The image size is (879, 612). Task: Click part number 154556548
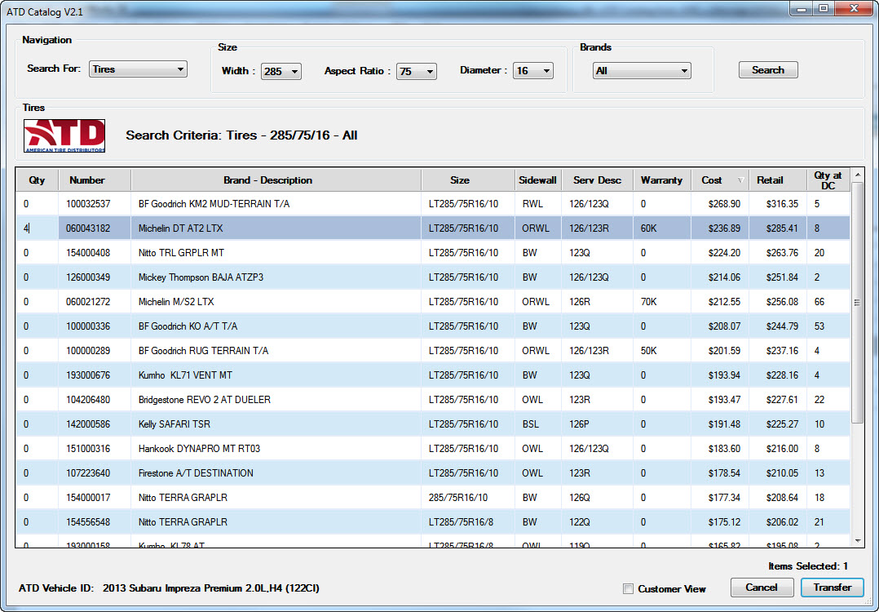[x=88, y=522]
